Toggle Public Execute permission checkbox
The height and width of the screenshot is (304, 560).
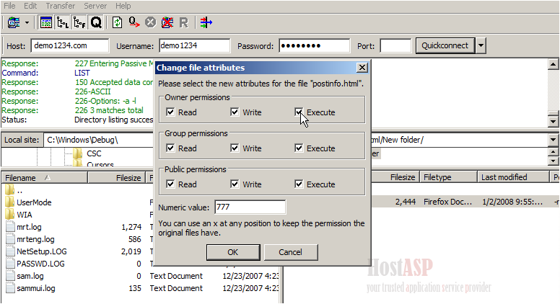tap(299, 184)
